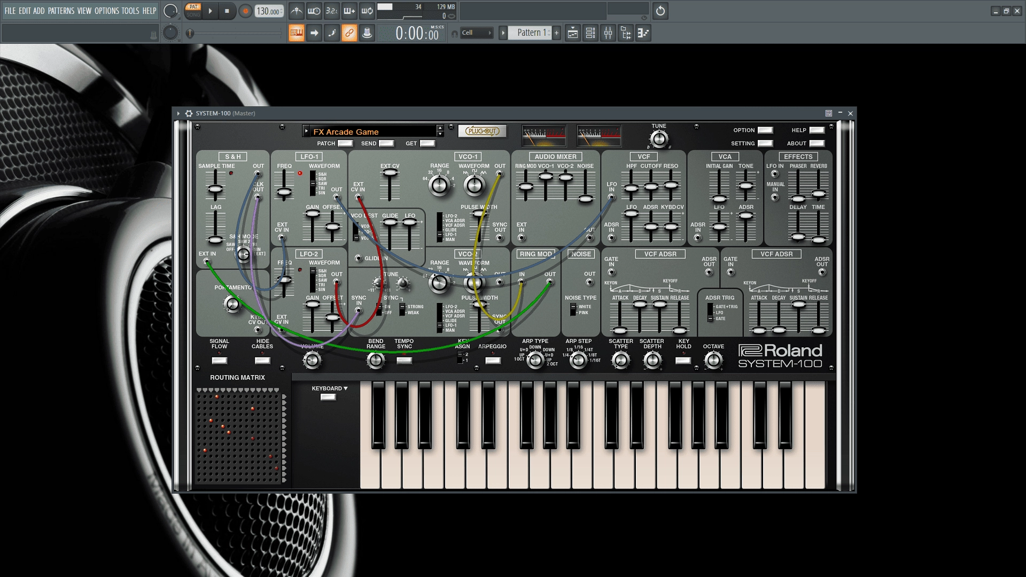Image resolution: width=1026 pixels, height=577 pixels.
Task: Click the VOLUME knob
Action: click(312, 361)
